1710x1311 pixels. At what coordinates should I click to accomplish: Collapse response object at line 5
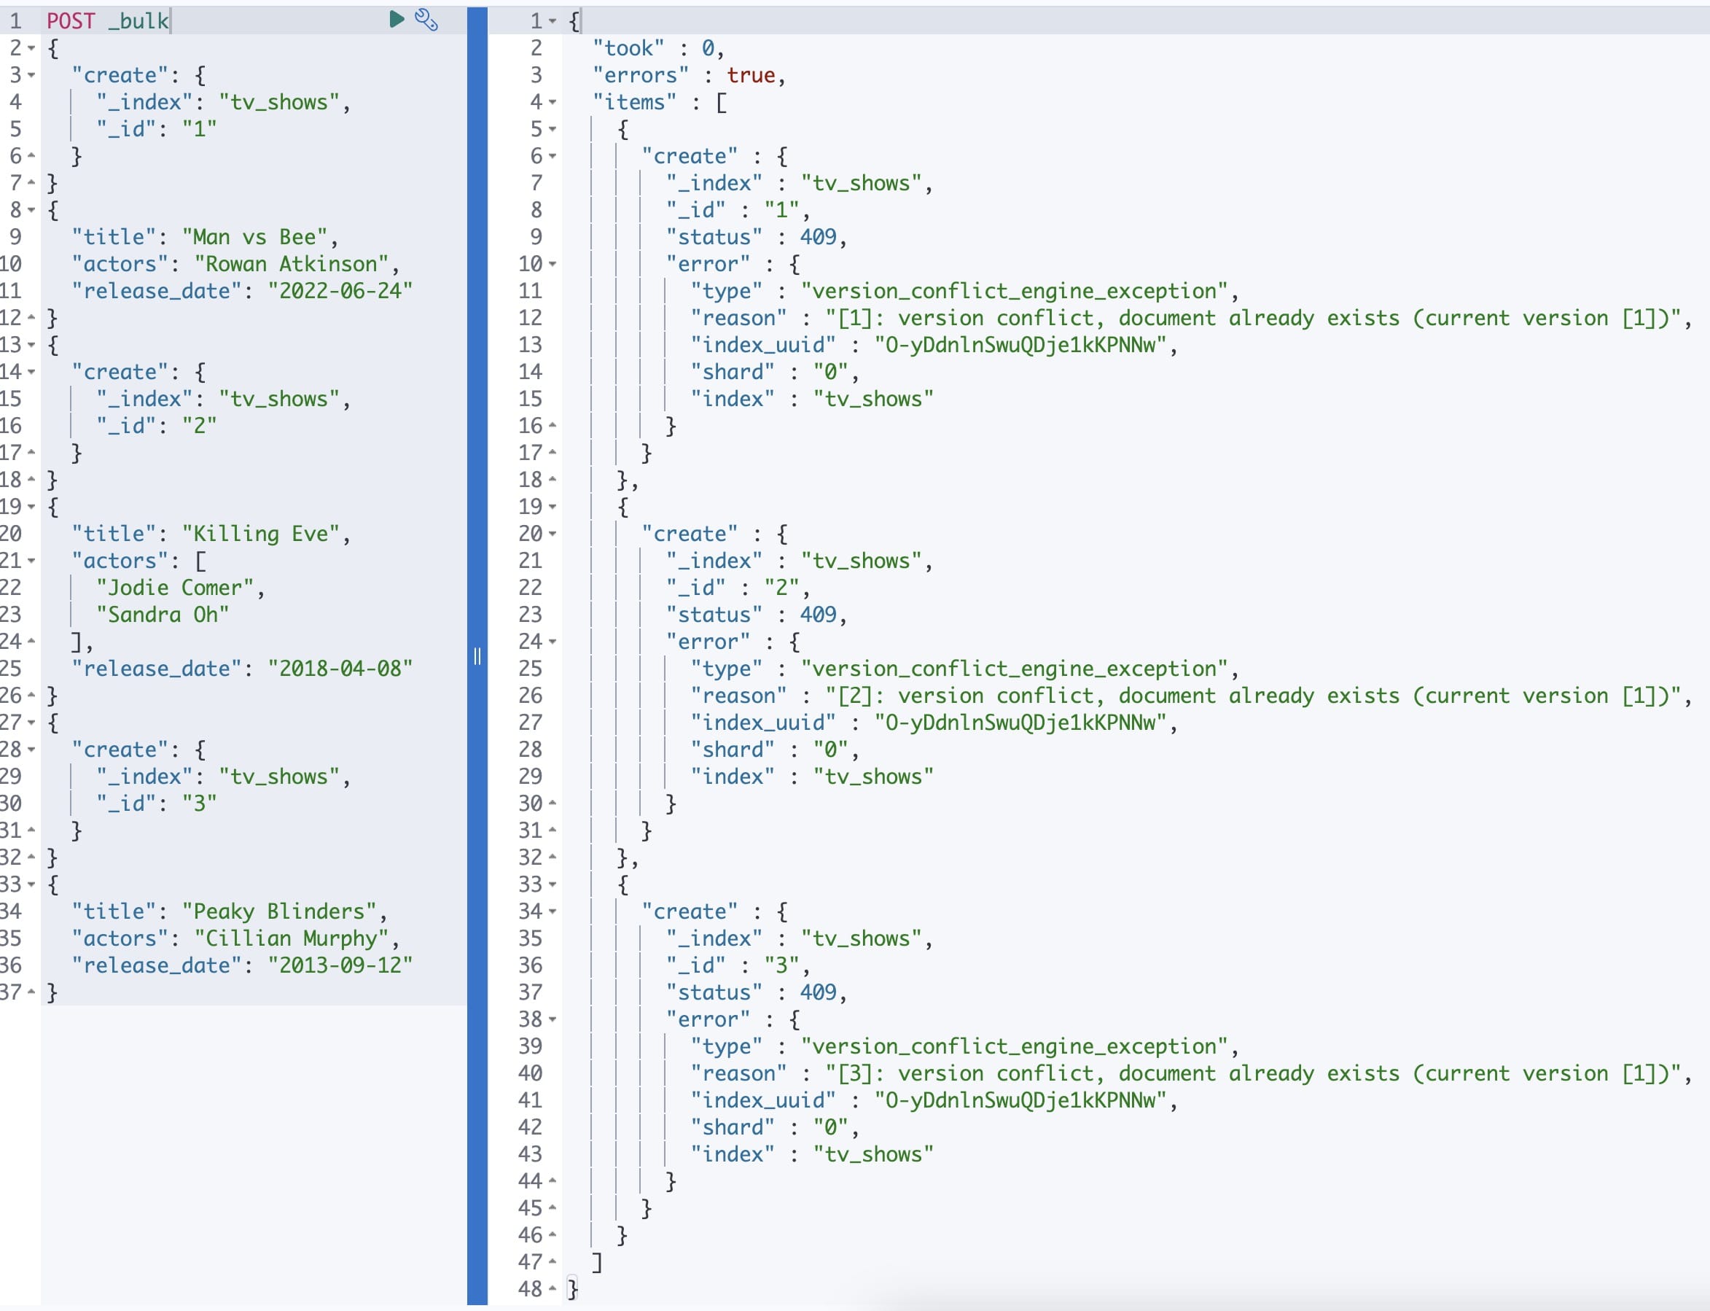pos(553,129)
